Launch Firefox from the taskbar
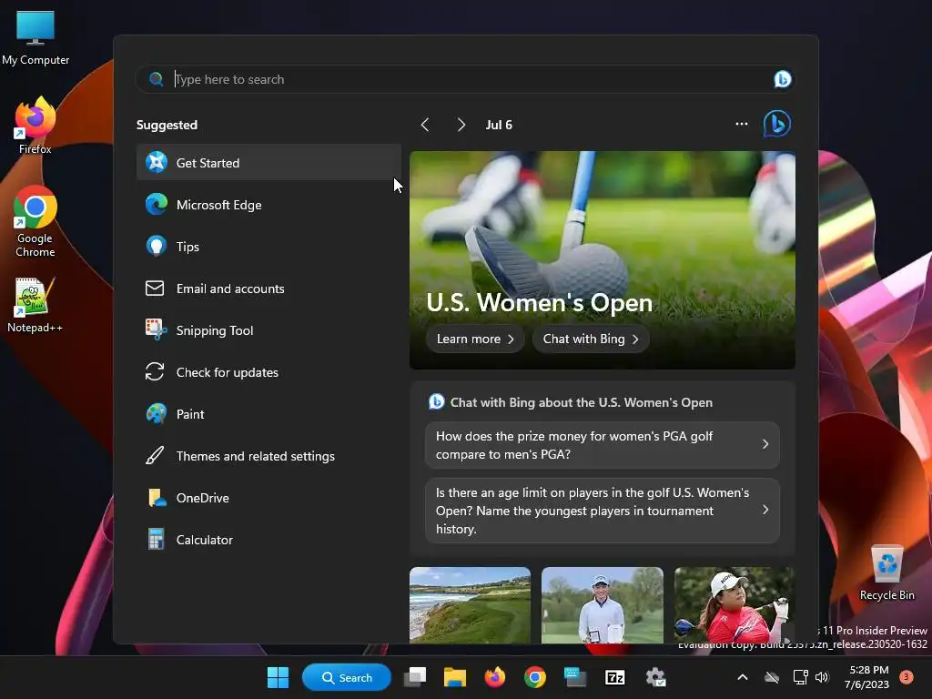Viewport: 932px width, 699px height. pyautogui.click(x=494, y=677)
